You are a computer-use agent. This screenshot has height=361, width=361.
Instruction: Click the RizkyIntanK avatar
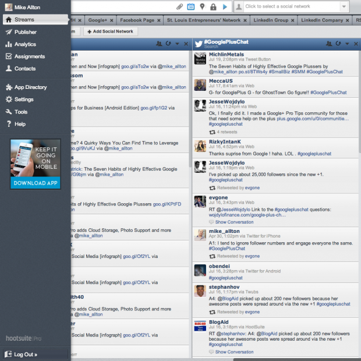(x=200, y=146)
